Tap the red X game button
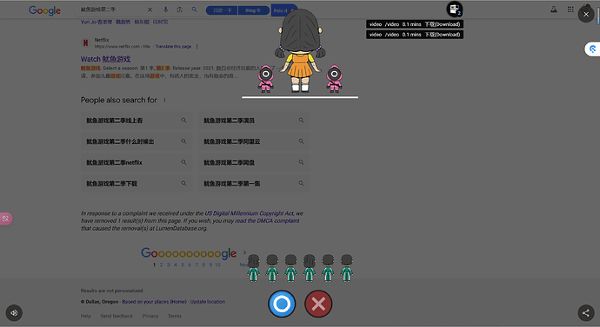 318,304
